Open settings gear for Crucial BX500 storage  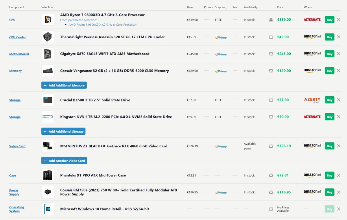point(271,100)
